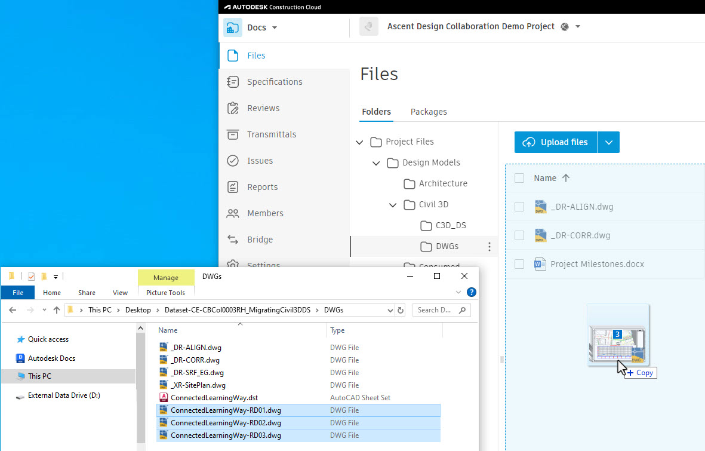Go up one folder level in Explorer
Screen dimensions: 705x451
(x=57, y=310)
